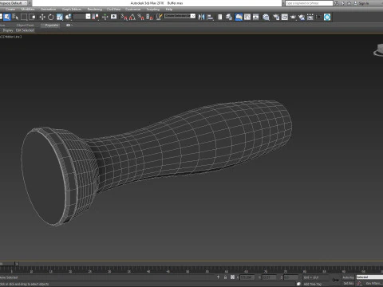Click the blue ring icon at toolbar end
383x287 pixels.
point(327,17)
